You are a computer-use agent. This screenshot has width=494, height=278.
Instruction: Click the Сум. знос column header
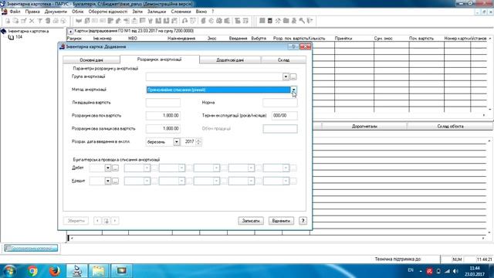tap(384, 38)
